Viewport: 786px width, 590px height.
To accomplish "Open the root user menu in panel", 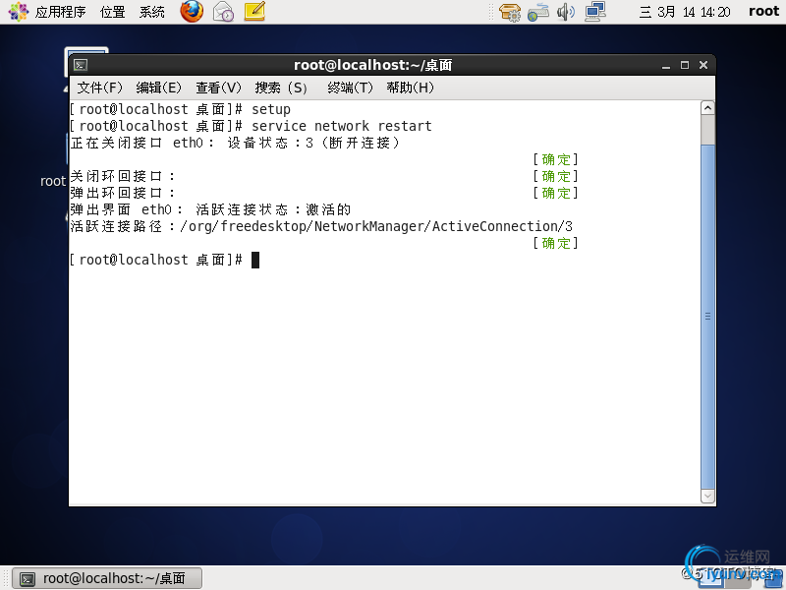I will (x=763, y=11).
